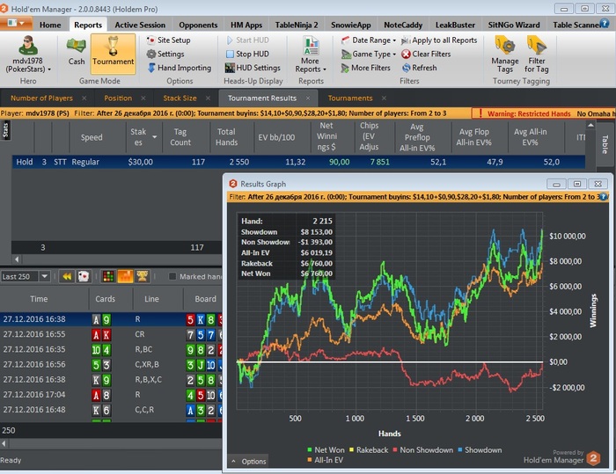This screenshot has height=474, width=616.
Task: Open the mdv1978 PokerStars hero selector
Action: point(28,55)
